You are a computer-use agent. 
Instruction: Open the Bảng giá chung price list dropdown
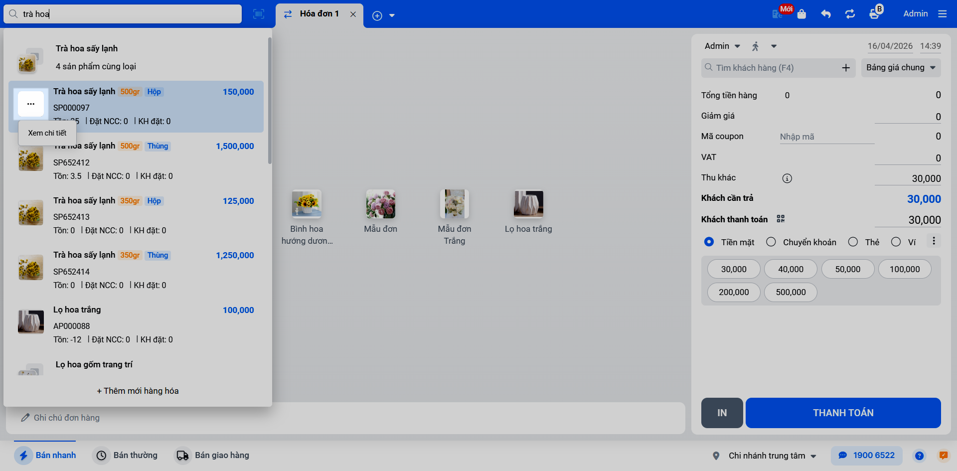[x=901, y=68]
